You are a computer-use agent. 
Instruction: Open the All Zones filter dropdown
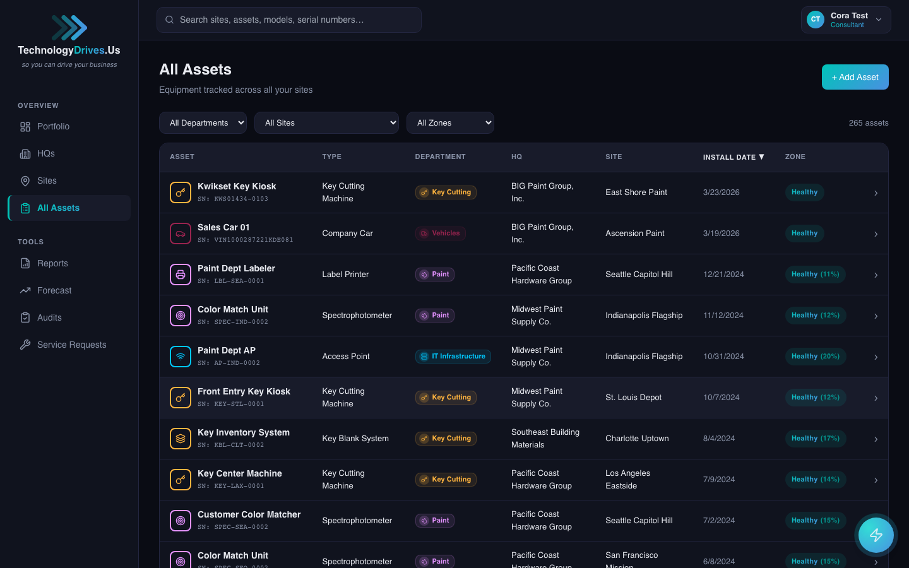450,123
